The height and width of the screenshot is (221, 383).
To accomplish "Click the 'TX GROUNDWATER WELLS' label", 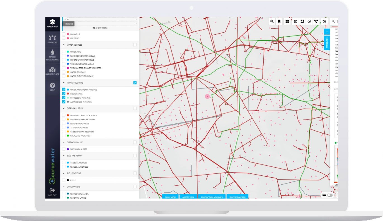I will click(82, 64).
